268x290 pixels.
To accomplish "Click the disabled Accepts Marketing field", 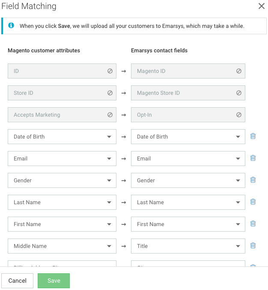I will tap(62, 115).
